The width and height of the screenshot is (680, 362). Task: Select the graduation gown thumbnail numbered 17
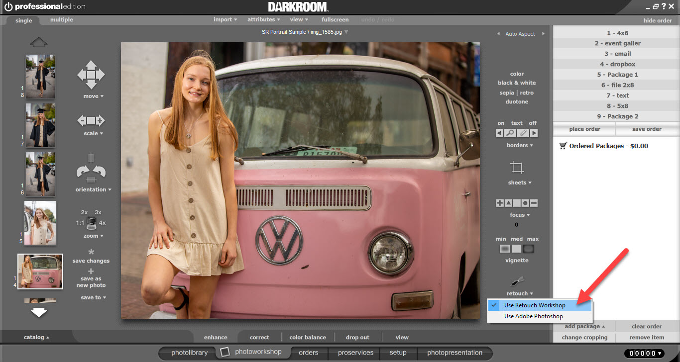[x=40, y=125]
